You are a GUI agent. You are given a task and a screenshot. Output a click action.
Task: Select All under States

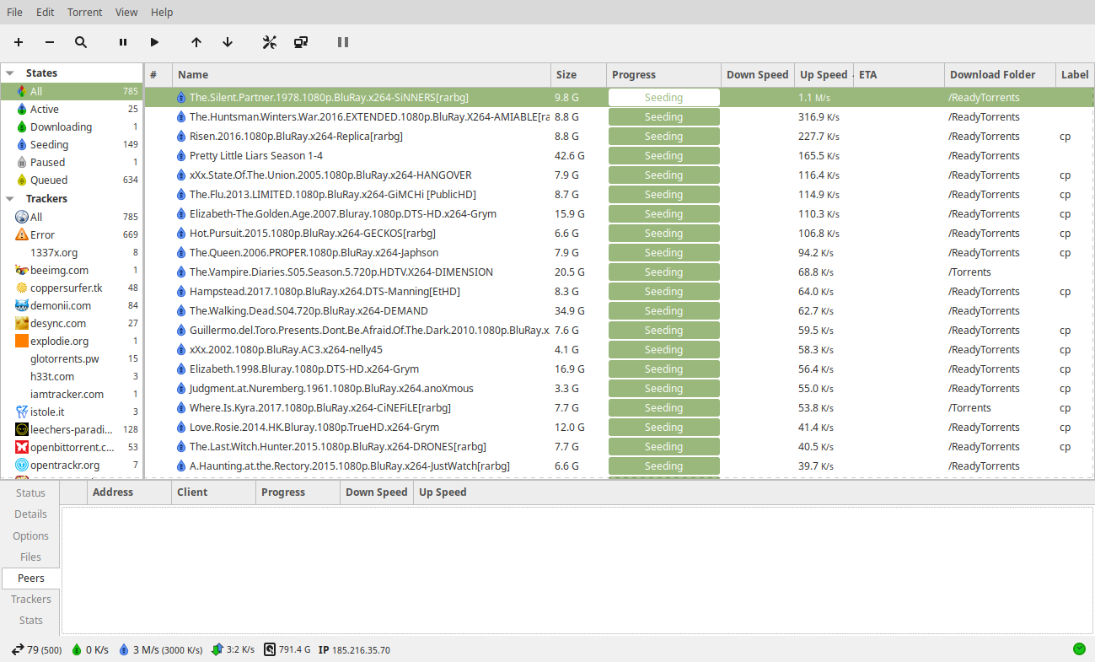coord(72,91)
